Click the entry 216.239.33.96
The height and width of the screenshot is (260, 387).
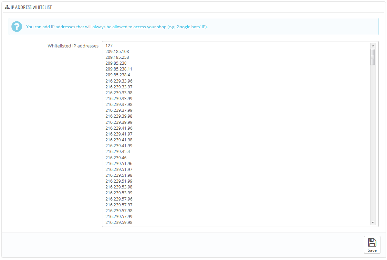point(119,81)
